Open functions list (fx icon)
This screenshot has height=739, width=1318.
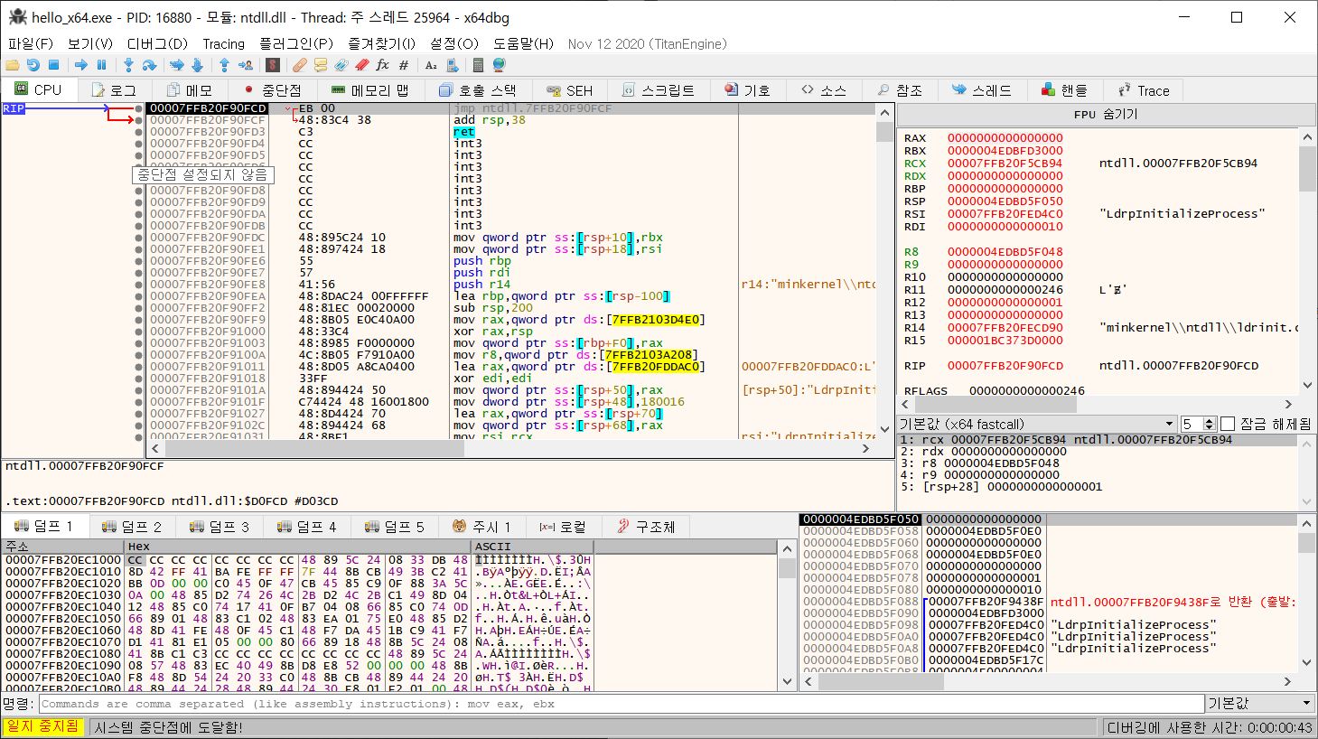[383, 65]
